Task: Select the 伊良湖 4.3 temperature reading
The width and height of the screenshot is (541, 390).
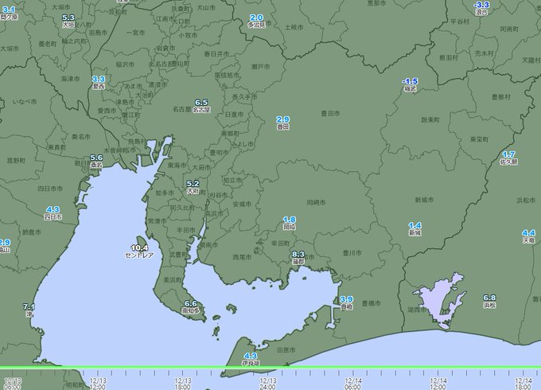Action: [250, 356]
